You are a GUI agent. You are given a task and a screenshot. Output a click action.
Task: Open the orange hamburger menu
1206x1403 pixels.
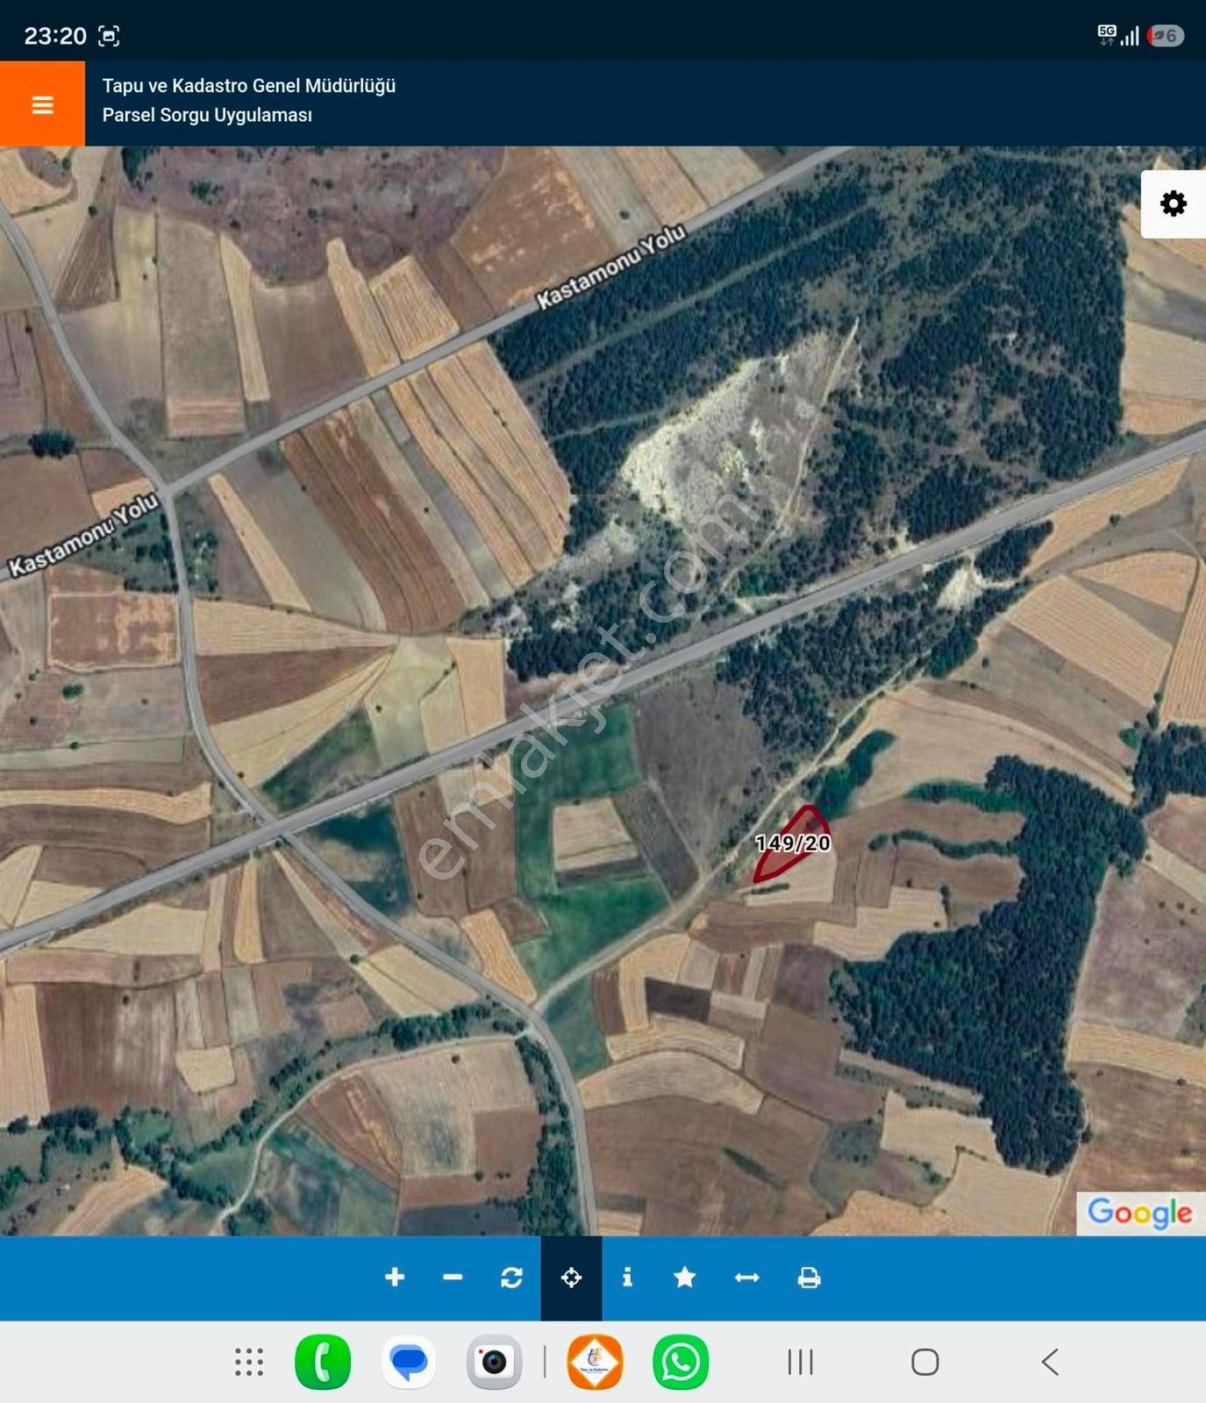click(x=42, y=103)
